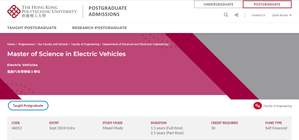The height and width of the screenshot is (140, 299).
Task: Select the Postgraduate tab
Action: point(267,4)
